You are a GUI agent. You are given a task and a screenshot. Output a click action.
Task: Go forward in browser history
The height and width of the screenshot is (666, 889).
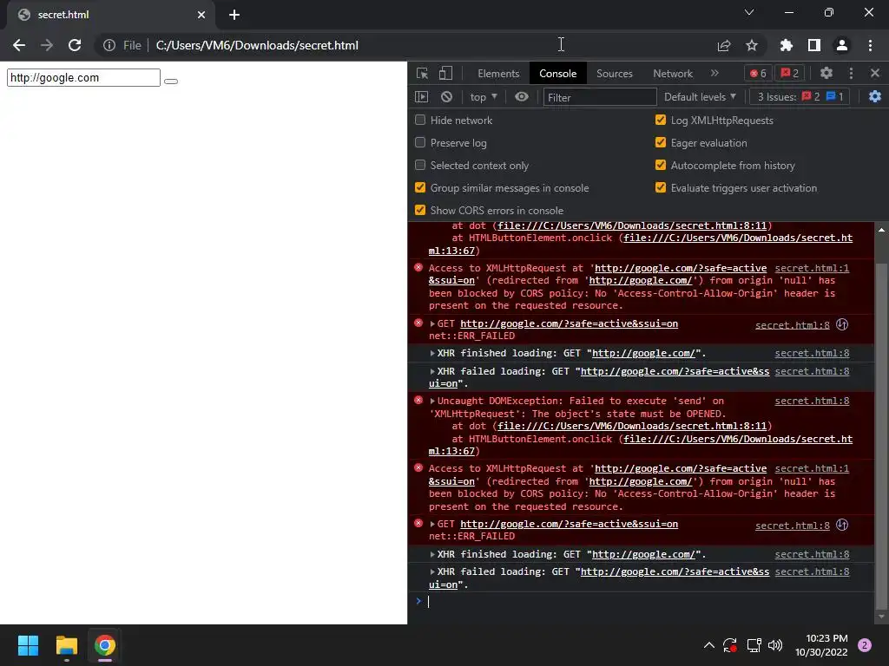[47, 45]
